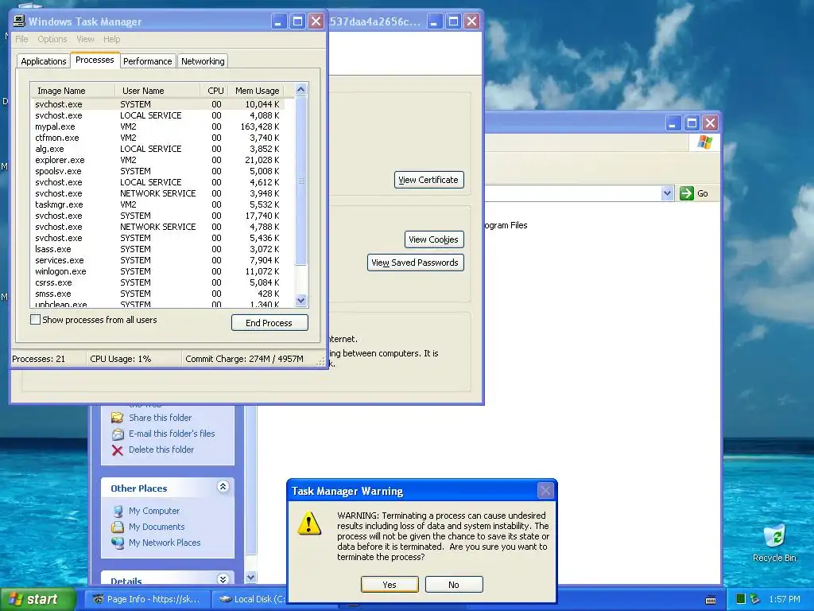Sort by User Name column header
This screenshot has width=814, height=611.
[x=157, y=91]
